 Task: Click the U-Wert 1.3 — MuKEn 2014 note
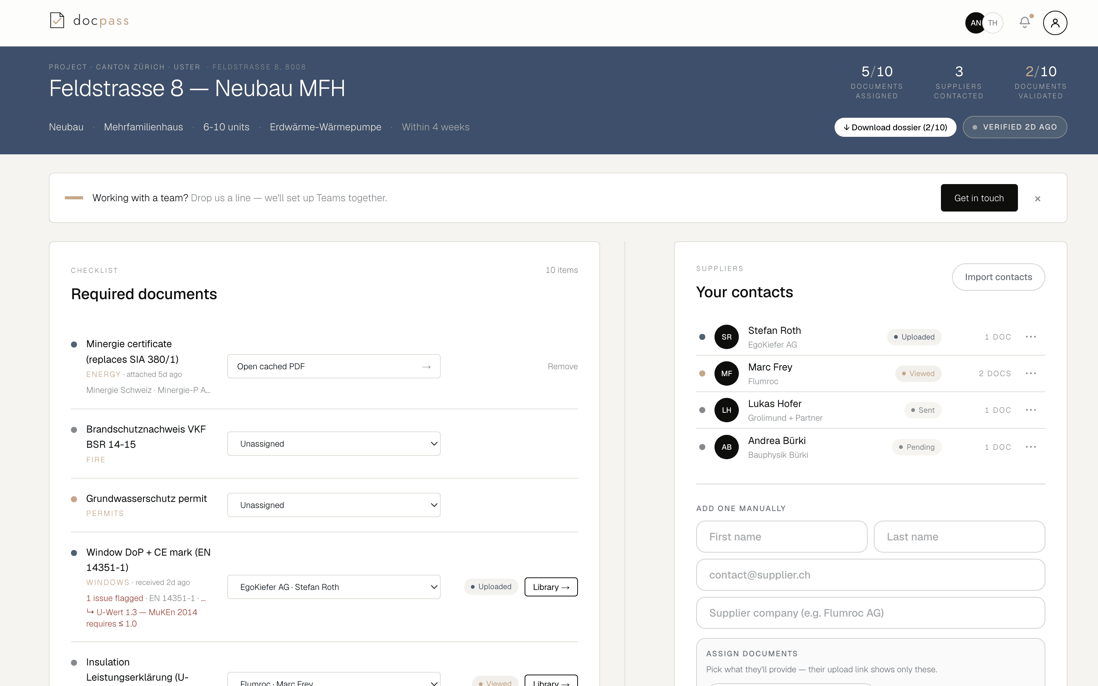pyautogui.click(x=141, y=618)
